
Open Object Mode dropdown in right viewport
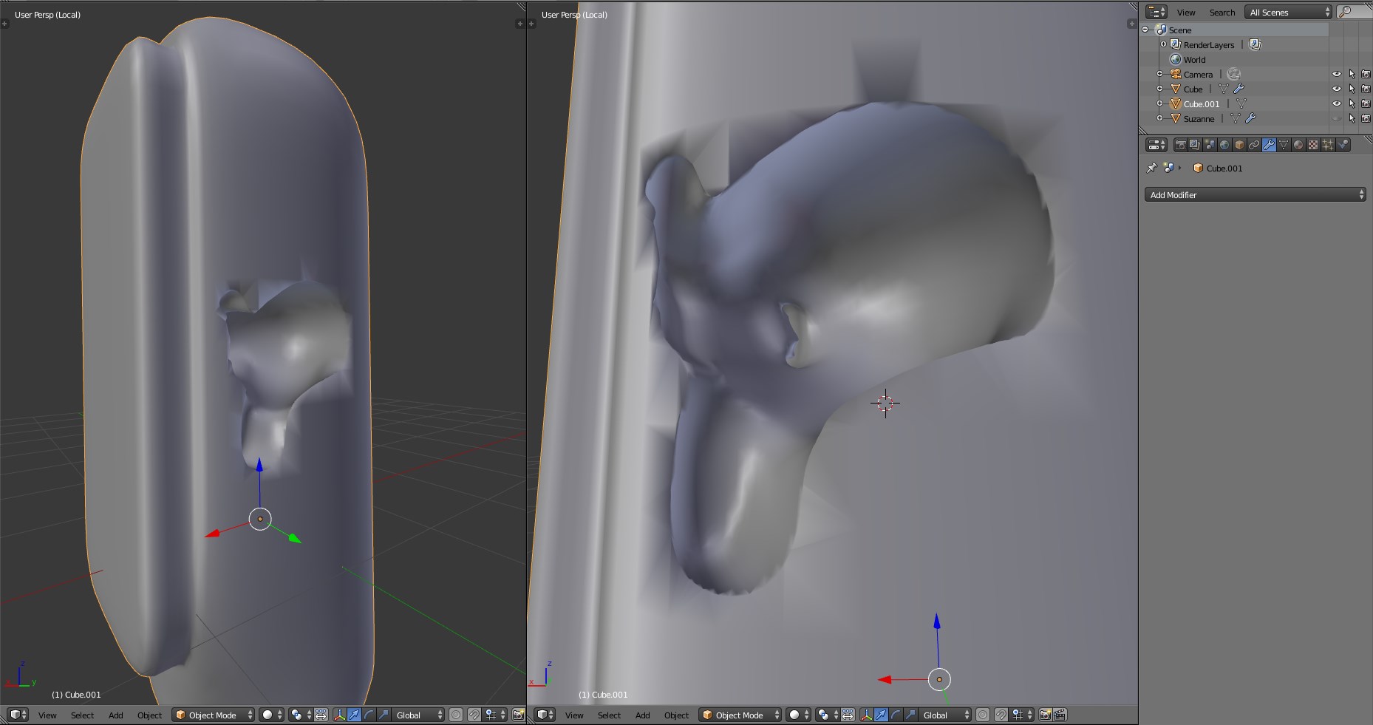[x=740, y=715]
